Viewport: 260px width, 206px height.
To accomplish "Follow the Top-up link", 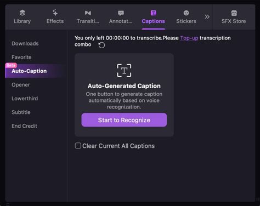I will pyautogui.click(x=189, y=38).
